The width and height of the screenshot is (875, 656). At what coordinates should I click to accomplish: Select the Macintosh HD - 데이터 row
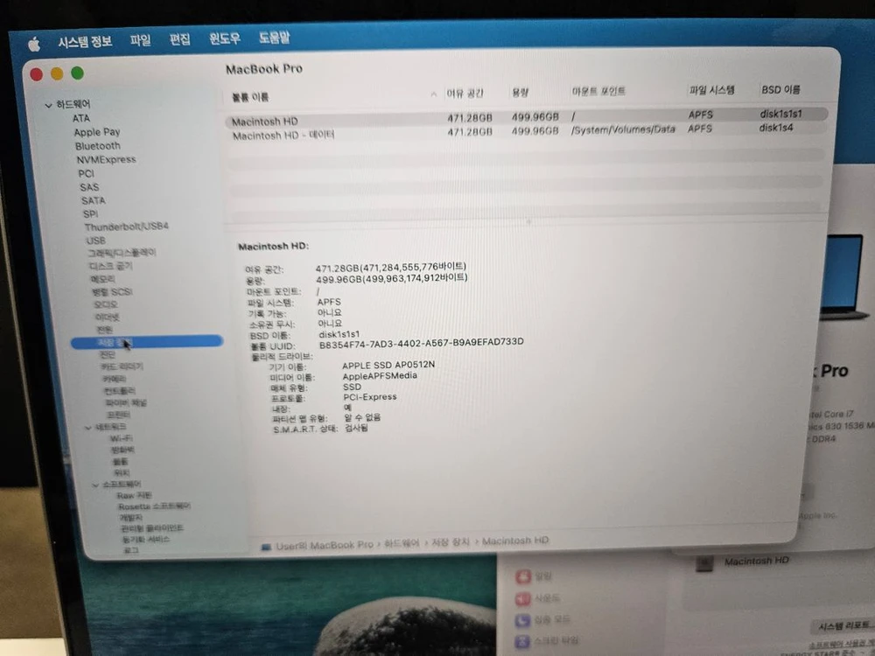pyautogui.click(x=526, y=132)
